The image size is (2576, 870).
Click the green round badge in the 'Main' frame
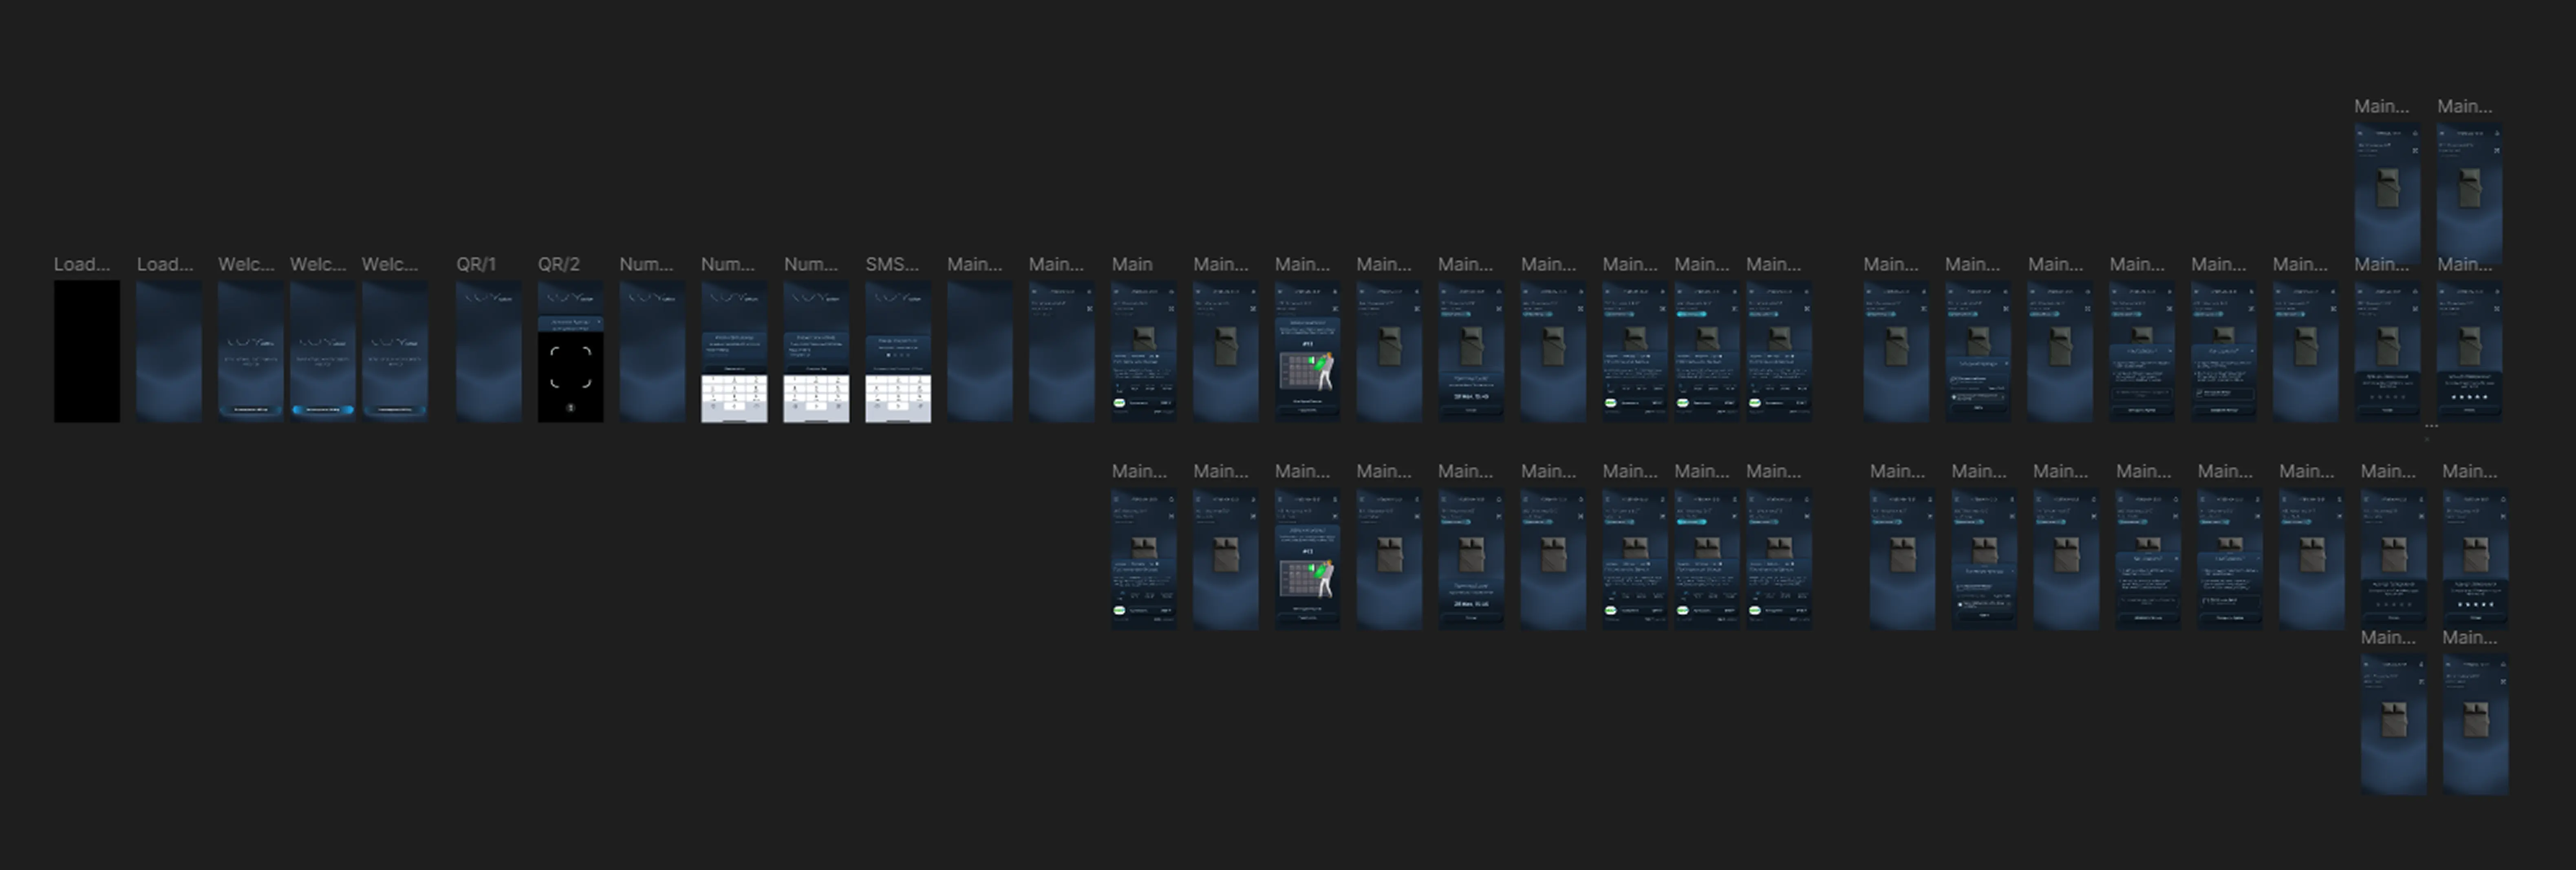(1119, 402)
